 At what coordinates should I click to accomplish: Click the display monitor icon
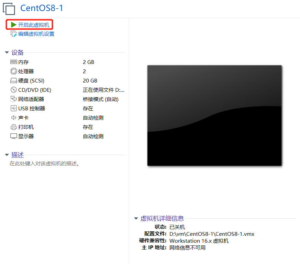point(14,136)
